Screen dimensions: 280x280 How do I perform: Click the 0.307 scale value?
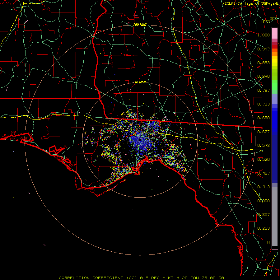click(264, 215)
